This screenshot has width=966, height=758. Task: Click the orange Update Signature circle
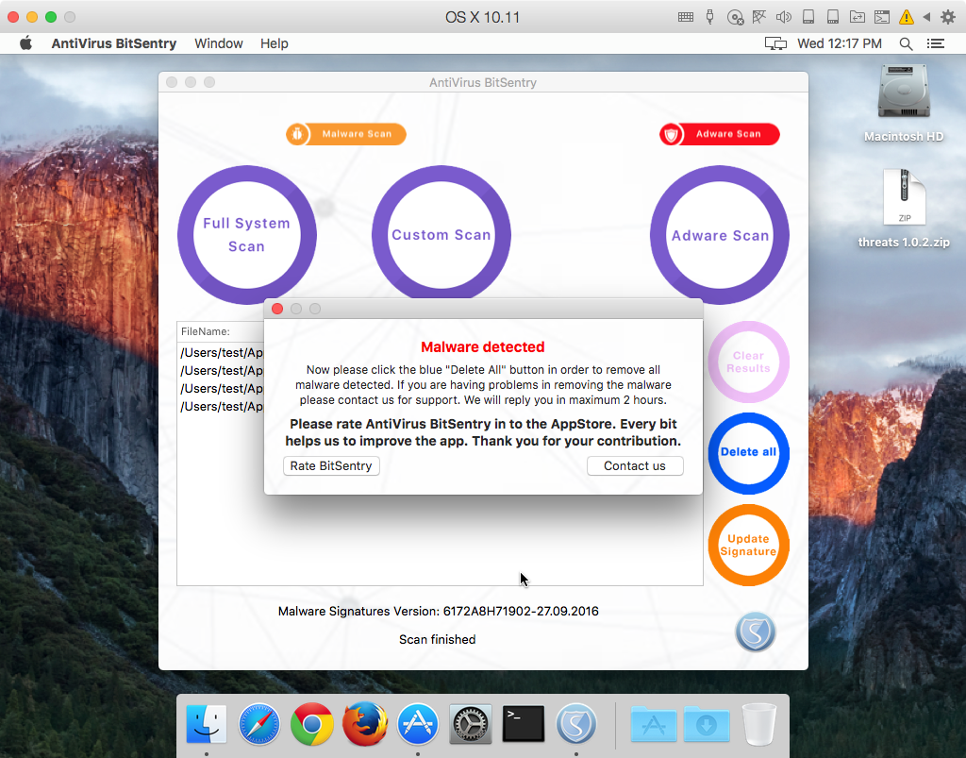pos(748,546)
